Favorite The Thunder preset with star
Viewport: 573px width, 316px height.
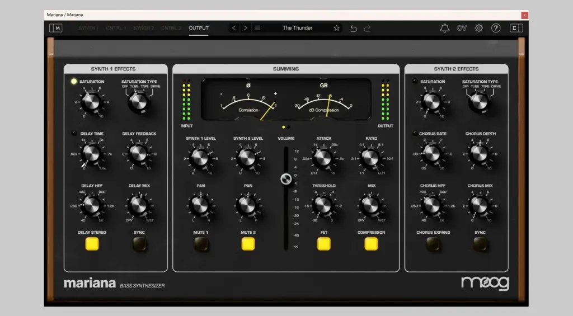pos(336,28)
